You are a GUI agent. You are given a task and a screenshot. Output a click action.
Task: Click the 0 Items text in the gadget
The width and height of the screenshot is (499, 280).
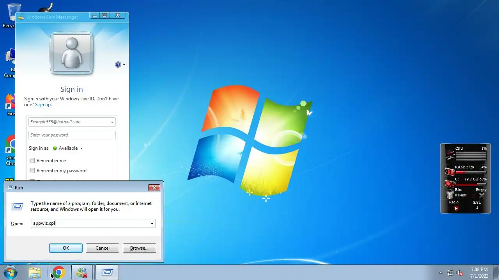click(x=461, y=195)
